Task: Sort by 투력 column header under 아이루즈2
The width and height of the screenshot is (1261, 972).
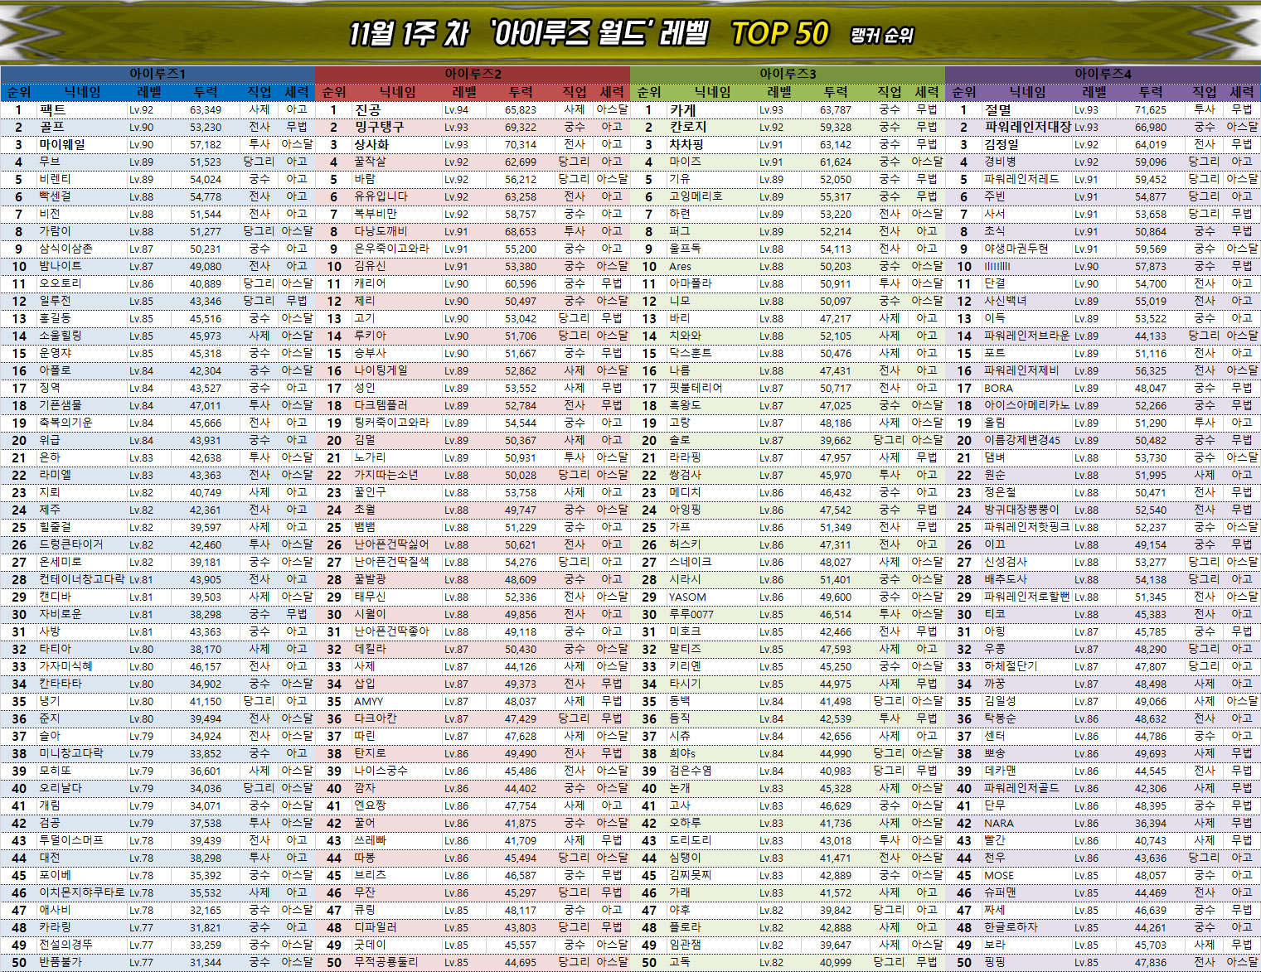Action: point(521,92)
